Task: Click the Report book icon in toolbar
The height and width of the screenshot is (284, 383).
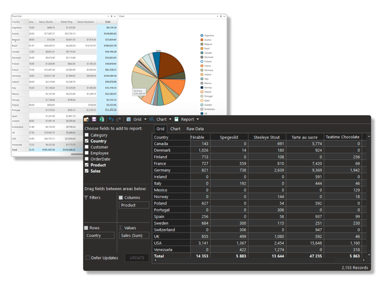Action: point(177,120)
